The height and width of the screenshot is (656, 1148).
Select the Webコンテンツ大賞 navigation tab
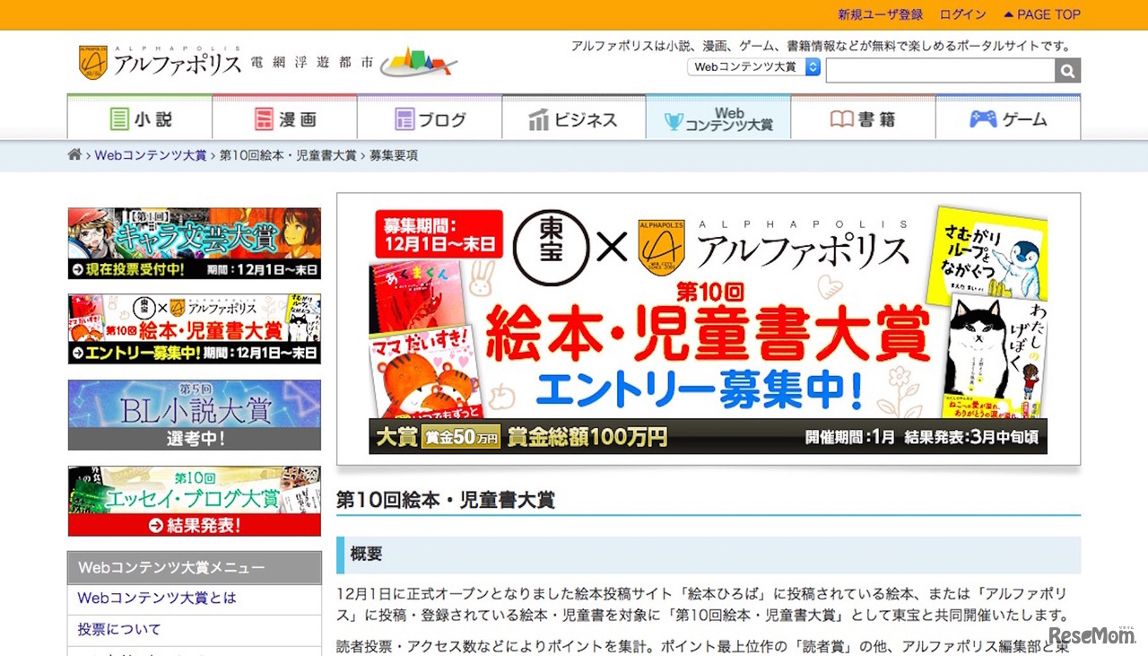pyautogui.click(x=718, y=118)
